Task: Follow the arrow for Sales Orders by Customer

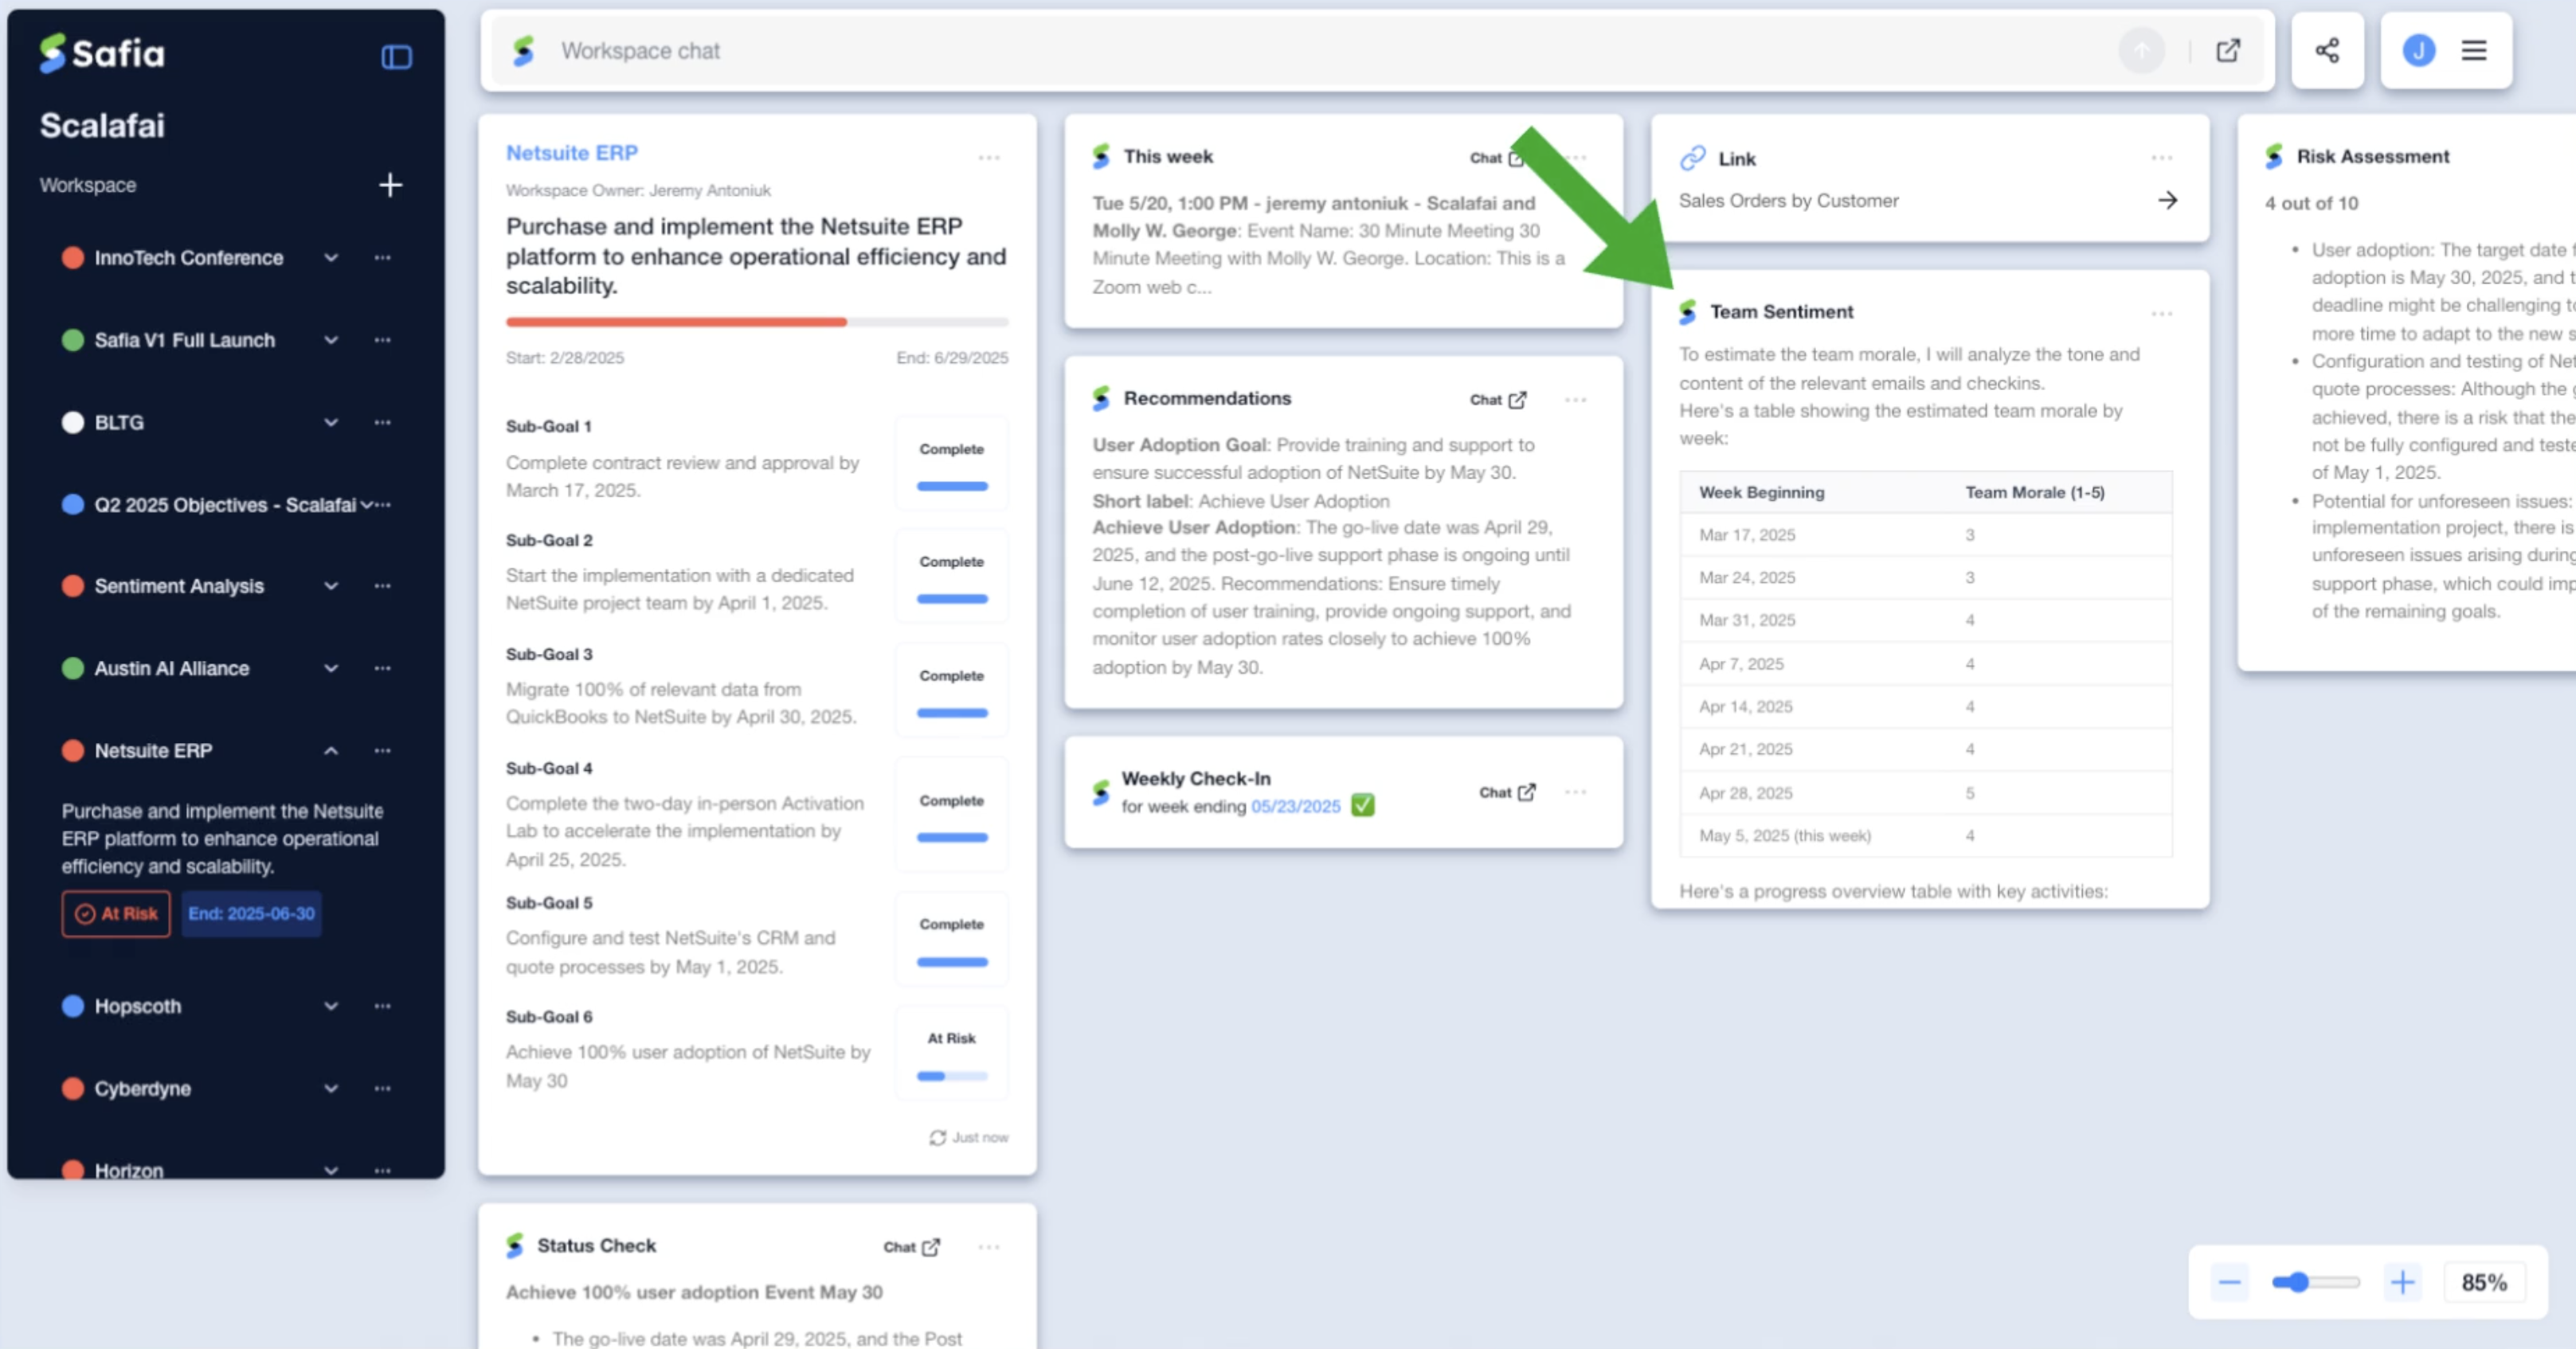Action: (x=2167, y=200)
